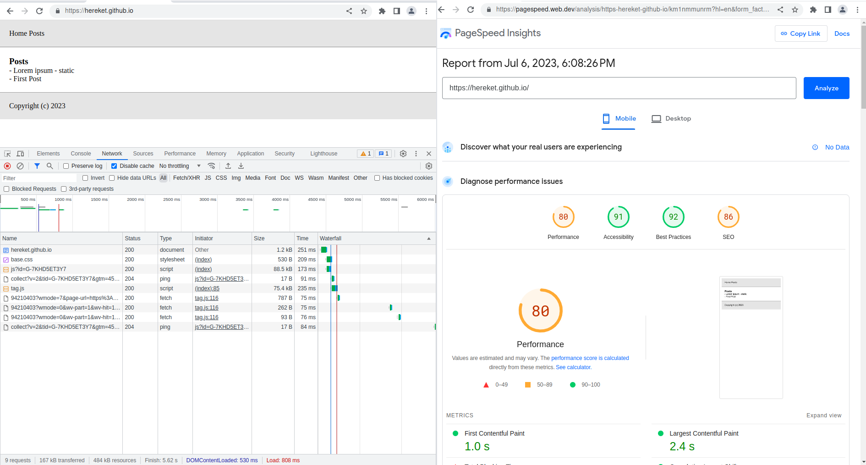Open the Application tab in DevTools
Screen dimensions: 866x465
(250, 154)
